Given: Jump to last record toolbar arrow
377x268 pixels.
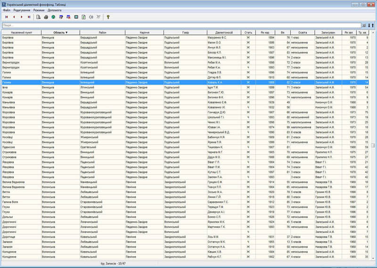Looking at the screenshot, I should click(29, 17).
